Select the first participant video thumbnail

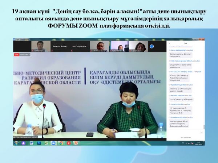pos(40,46)
